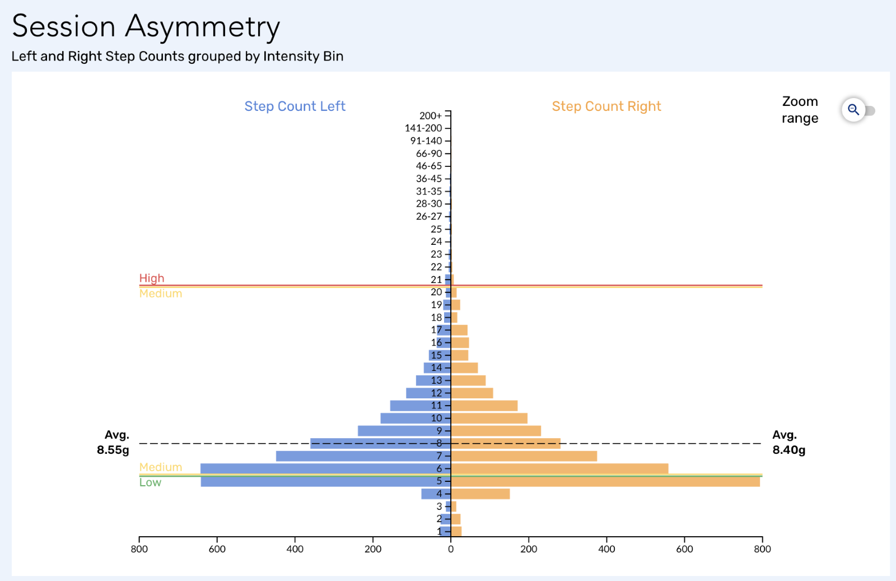Click the 'Zoom range' label
The width and height of the screenshot is (896, 581).
[800, 110]
